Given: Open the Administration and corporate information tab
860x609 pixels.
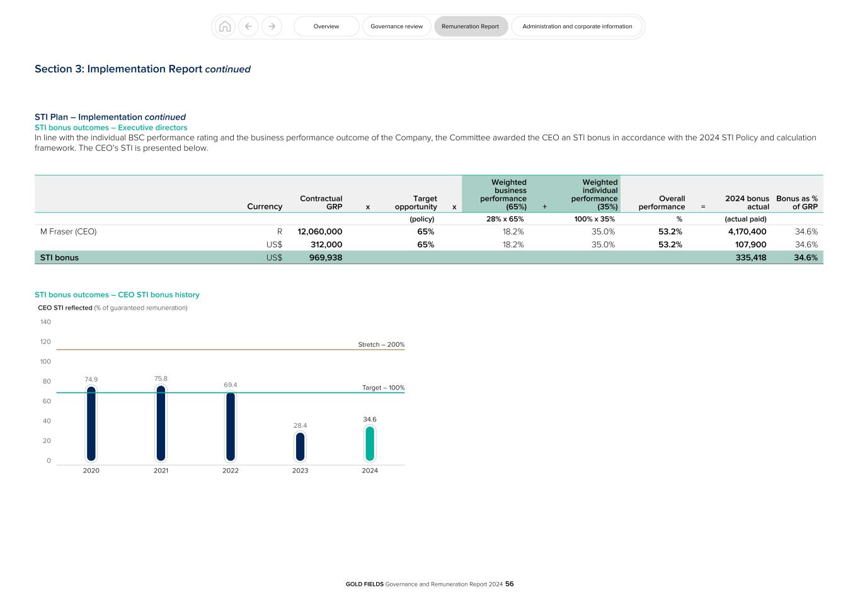Looking at the screenshot, I should point(576,26).
